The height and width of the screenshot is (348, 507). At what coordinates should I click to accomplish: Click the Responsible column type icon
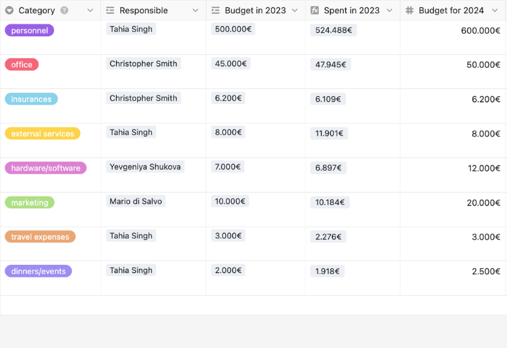click(x=110, y=11)
